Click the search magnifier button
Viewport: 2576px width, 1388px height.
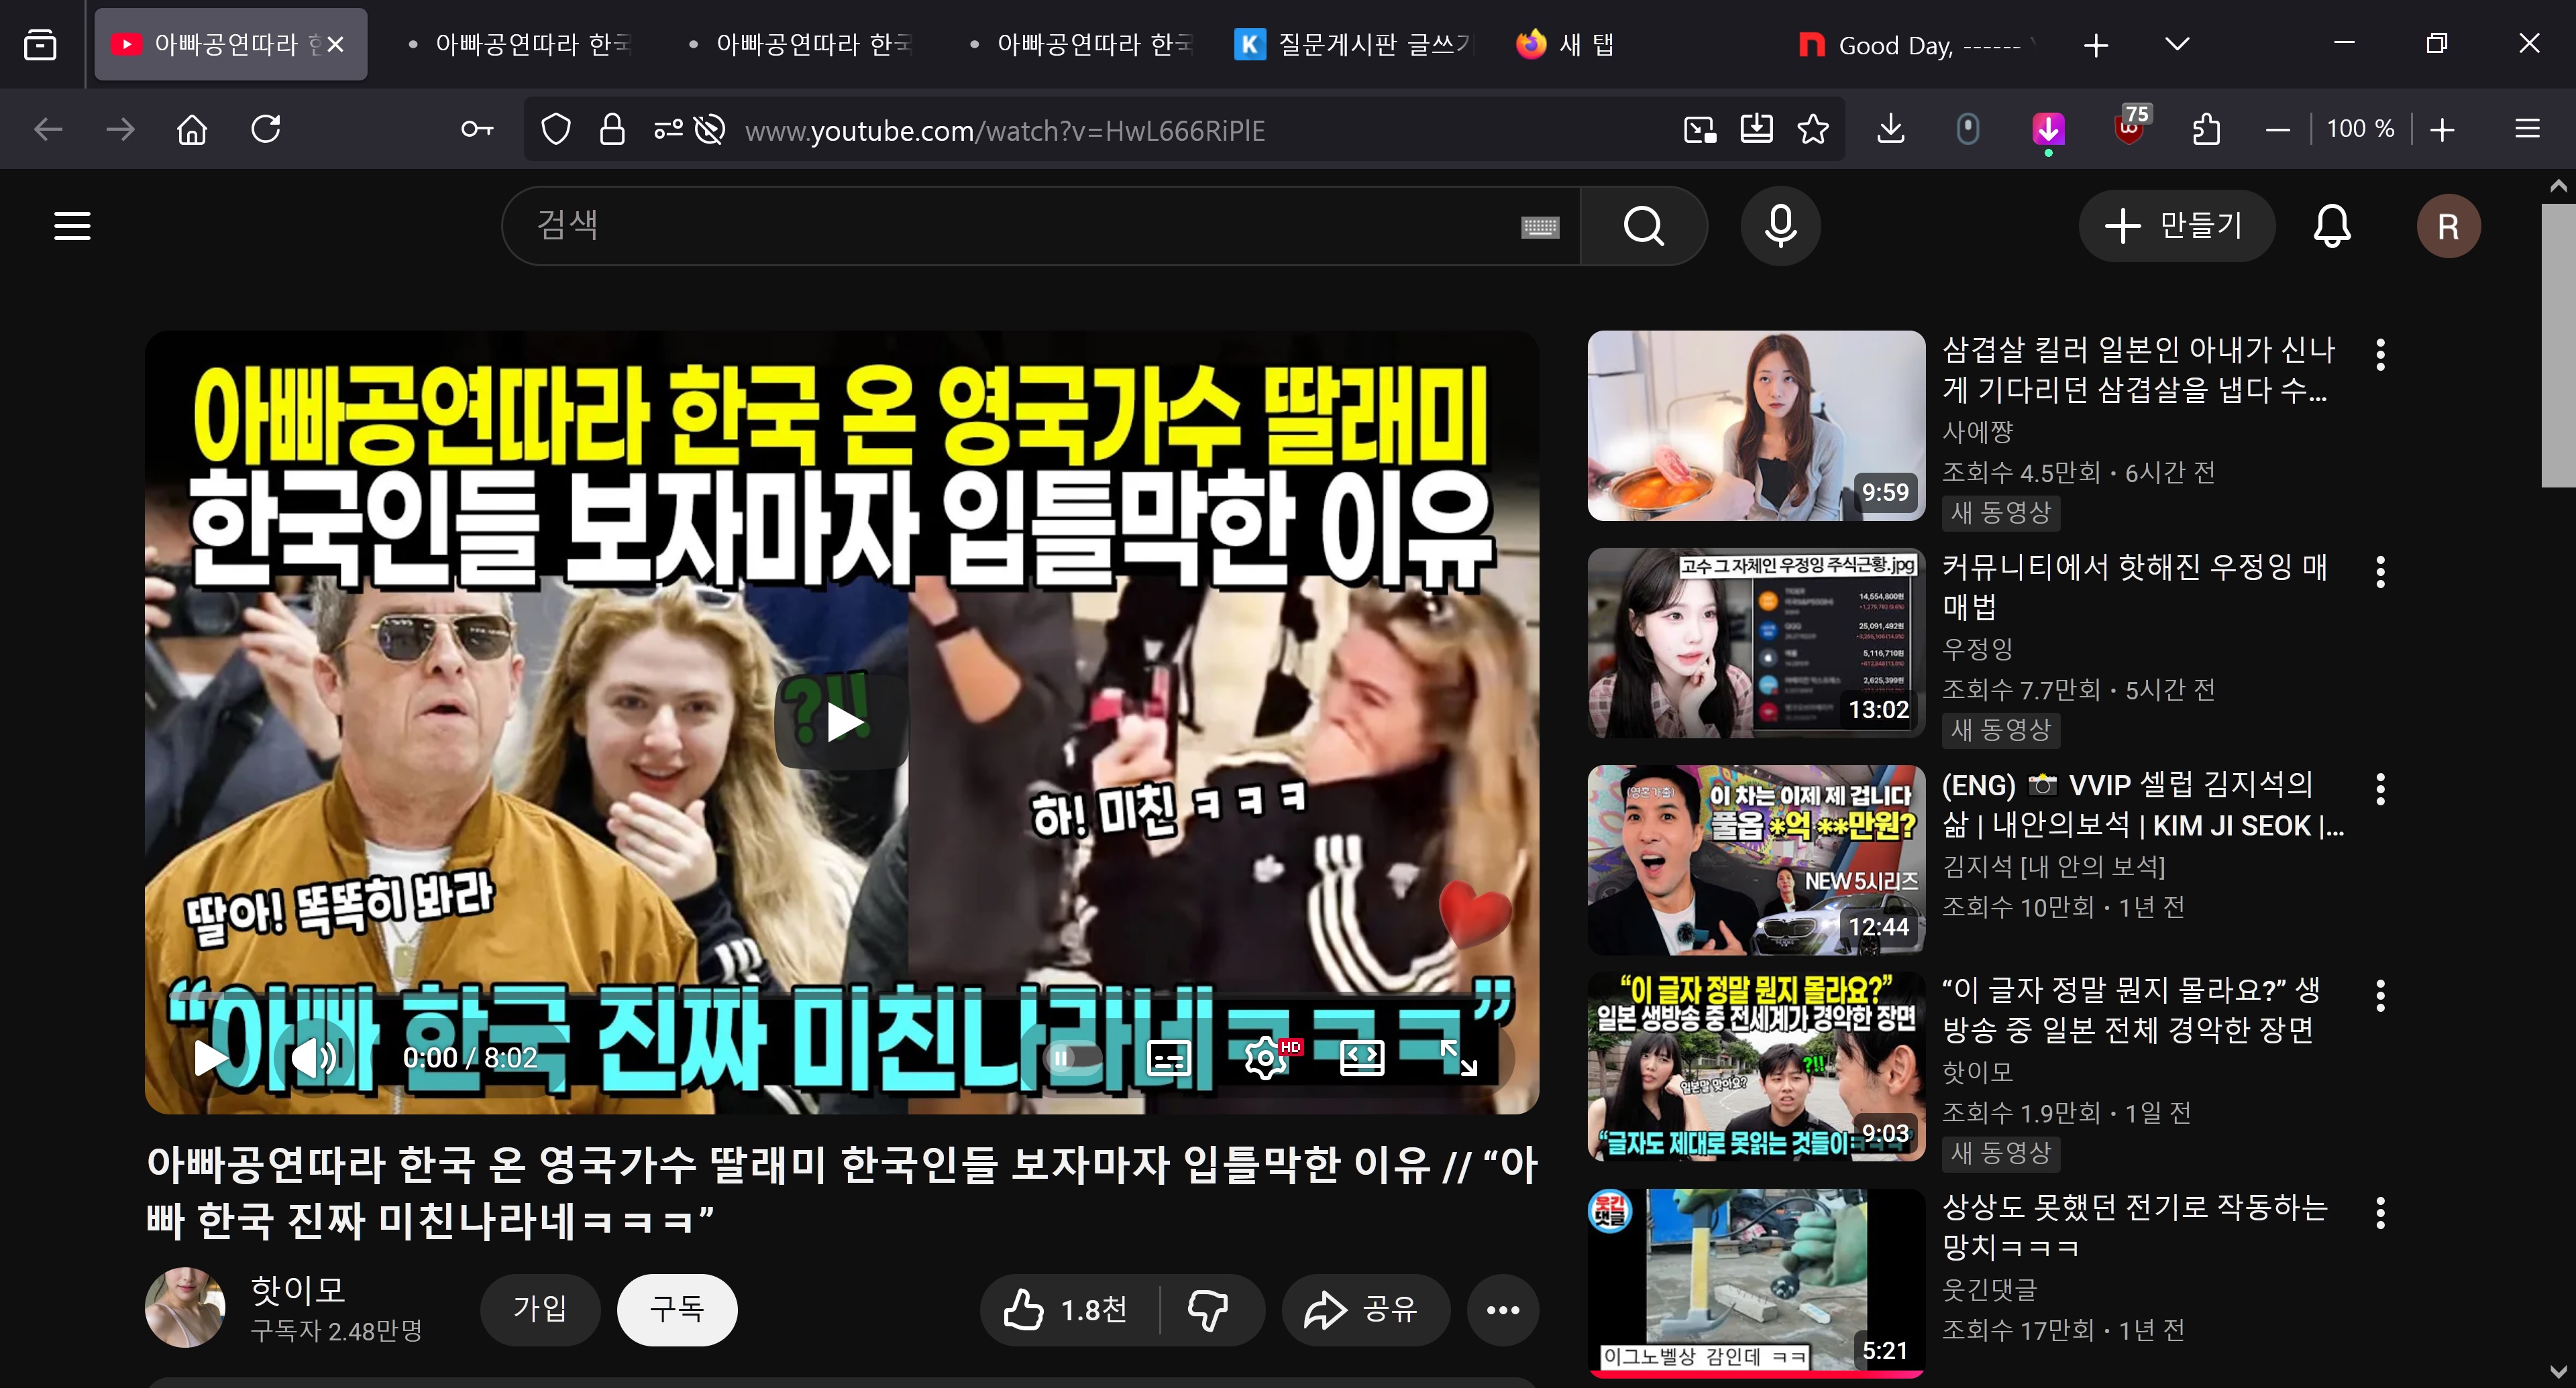pyautogui.click(x=1643, y=226)
